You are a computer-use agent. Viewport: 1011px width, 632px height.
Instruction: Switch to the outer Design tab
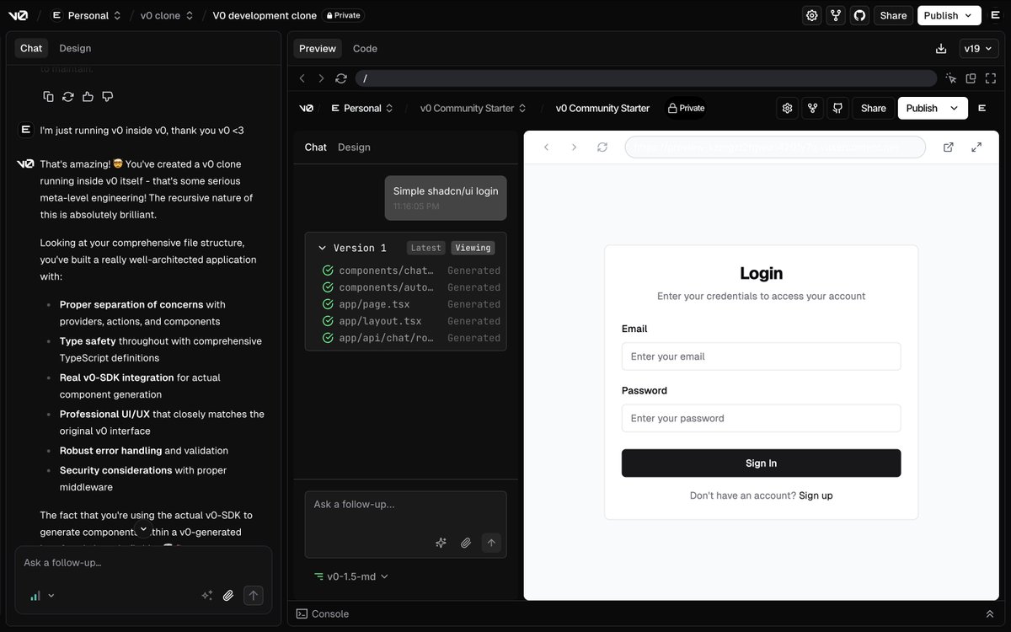[75, 48]
